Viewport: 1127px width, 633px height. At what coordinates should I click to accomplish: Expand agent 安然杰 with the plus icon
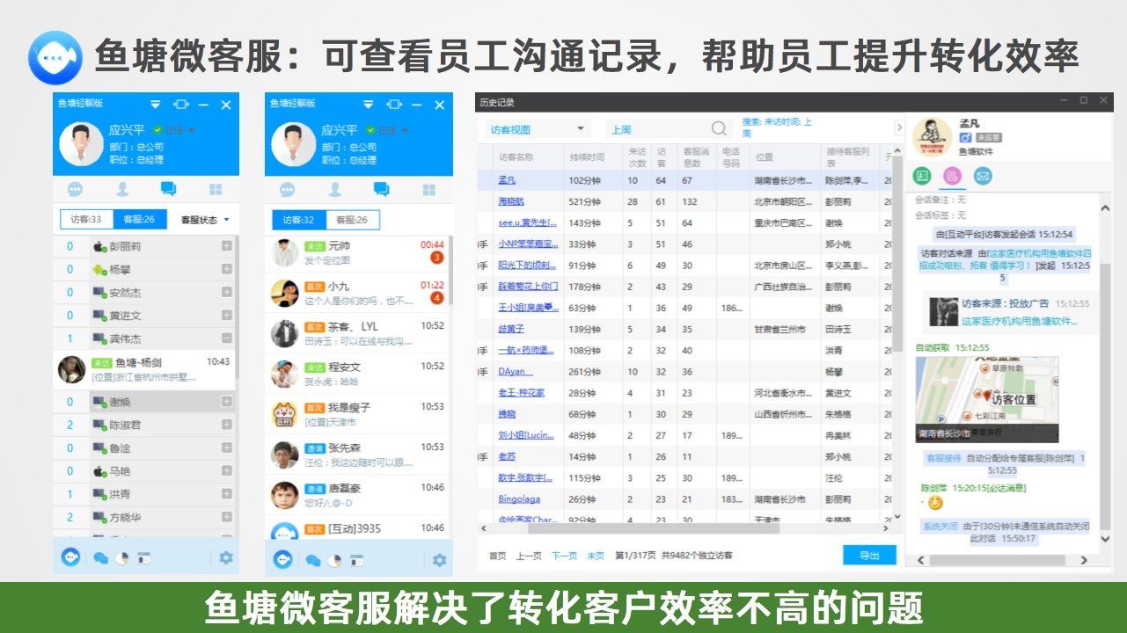[x=227, y=292]
